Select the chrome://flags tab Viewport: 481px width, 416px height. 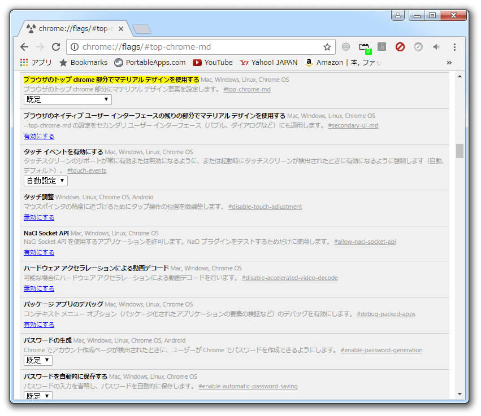[76, 29]
